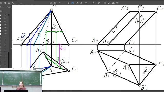Go to previous page with up arrow
The image size is (164, 92).
[51, 3]
